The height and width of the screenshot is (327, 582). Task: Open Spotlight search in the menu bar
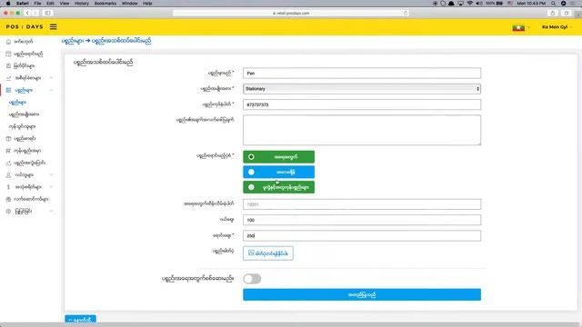tap(554, 4)
